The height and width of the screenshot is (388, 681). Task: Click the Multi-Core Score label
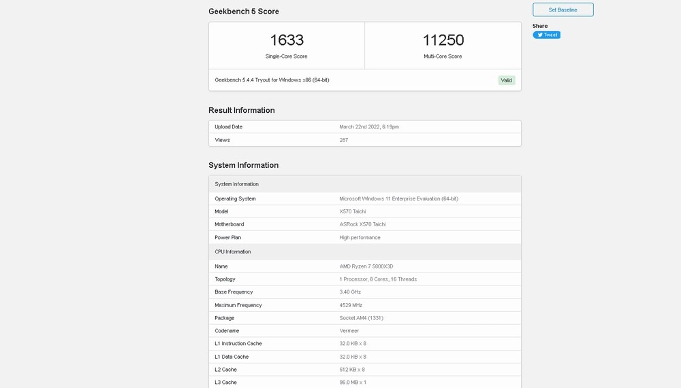coord(443,56)
